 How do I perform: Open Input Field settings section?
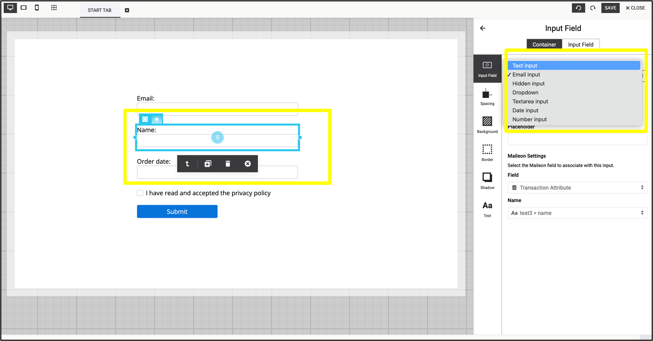[487, 69]
